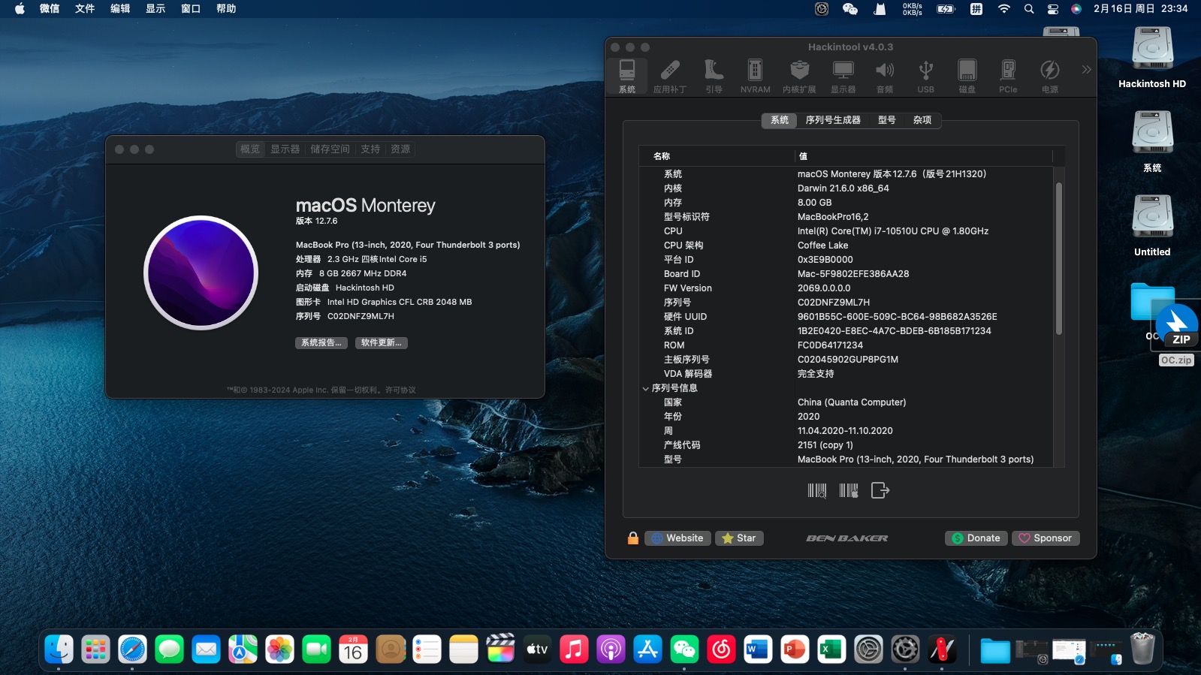Viewport: 1201px width, 675px height.
Task: Click the WeChat icon in the menu bar
Action: tap(850, 9)
